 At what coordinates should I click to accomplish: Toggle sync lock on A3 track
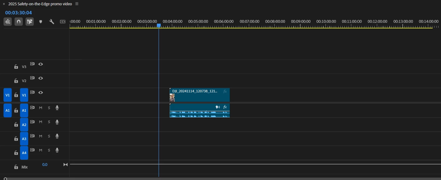coord(32,136)
